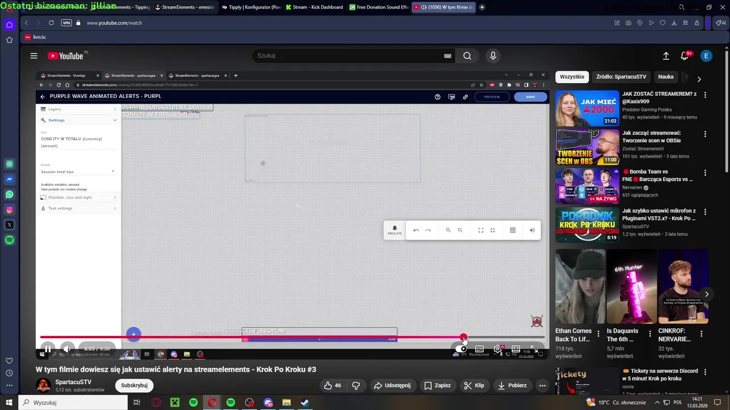Viewport: 730px width, 410px height.
Task: Open a new browser tab with plus
Action: click(482, 7)
